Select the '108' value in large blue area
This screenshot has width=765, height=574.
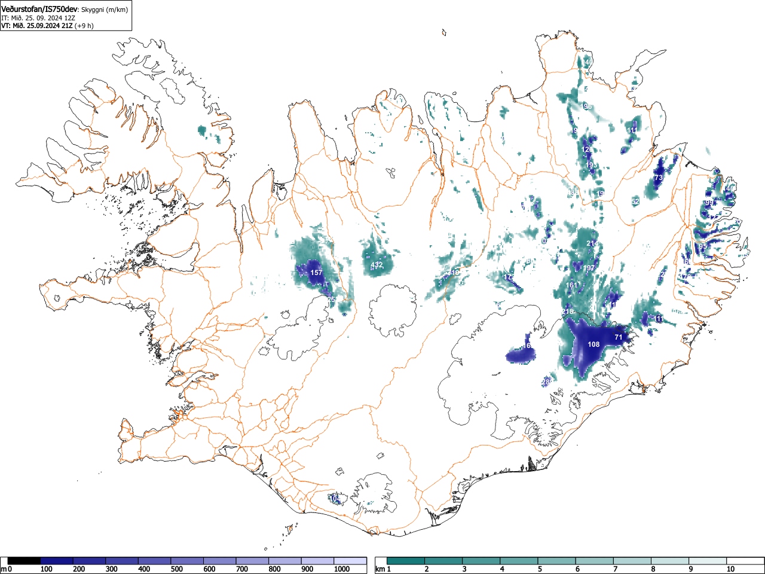[593, 344]
